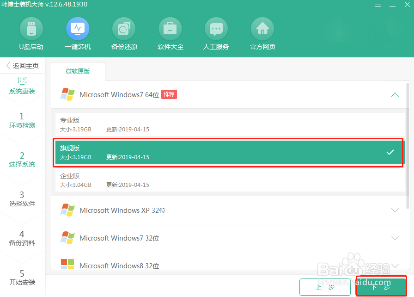Select the 旗舰版 edition row

coord(230,152)
